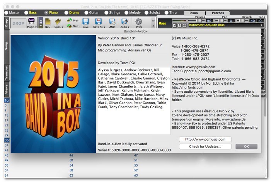271x182 pixels.
Task: Solo Bass track with S button
Action: click(179, 26)
